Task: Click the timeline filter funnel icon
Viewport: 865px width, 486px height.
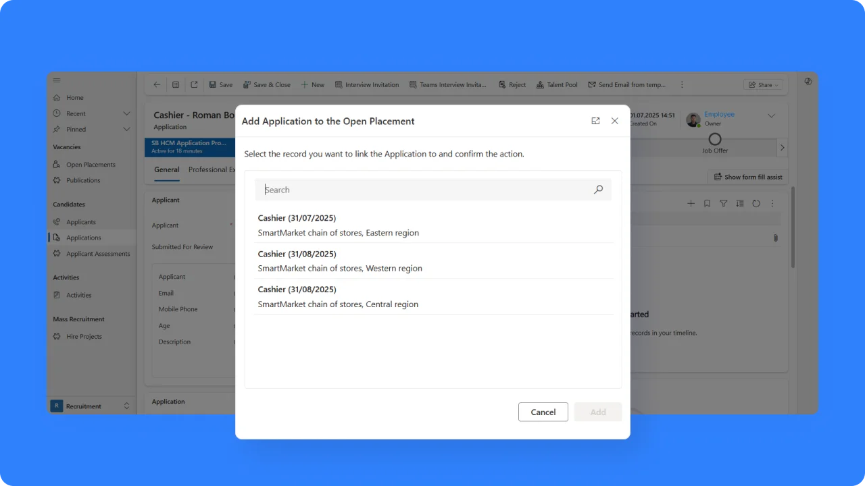Action: [723, 203]
